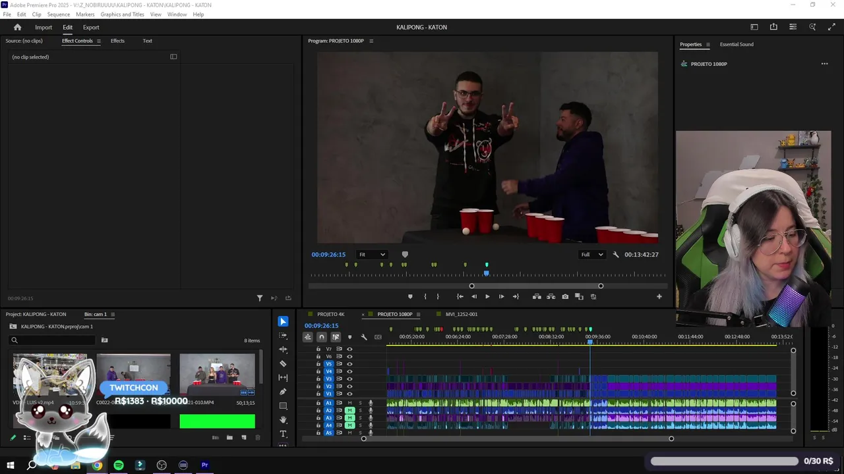Open the Sequence menu

coord(59,14)
